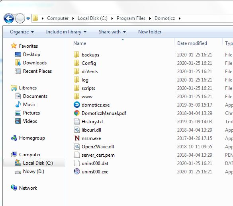
Task: Click the date 2017-04-26 17:15
Action: point(194,138)
